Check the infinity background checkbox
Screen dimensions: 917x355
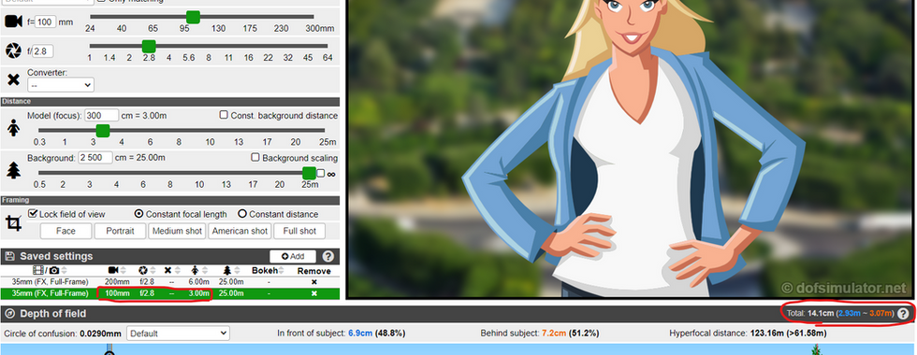(x=320, y=173)
